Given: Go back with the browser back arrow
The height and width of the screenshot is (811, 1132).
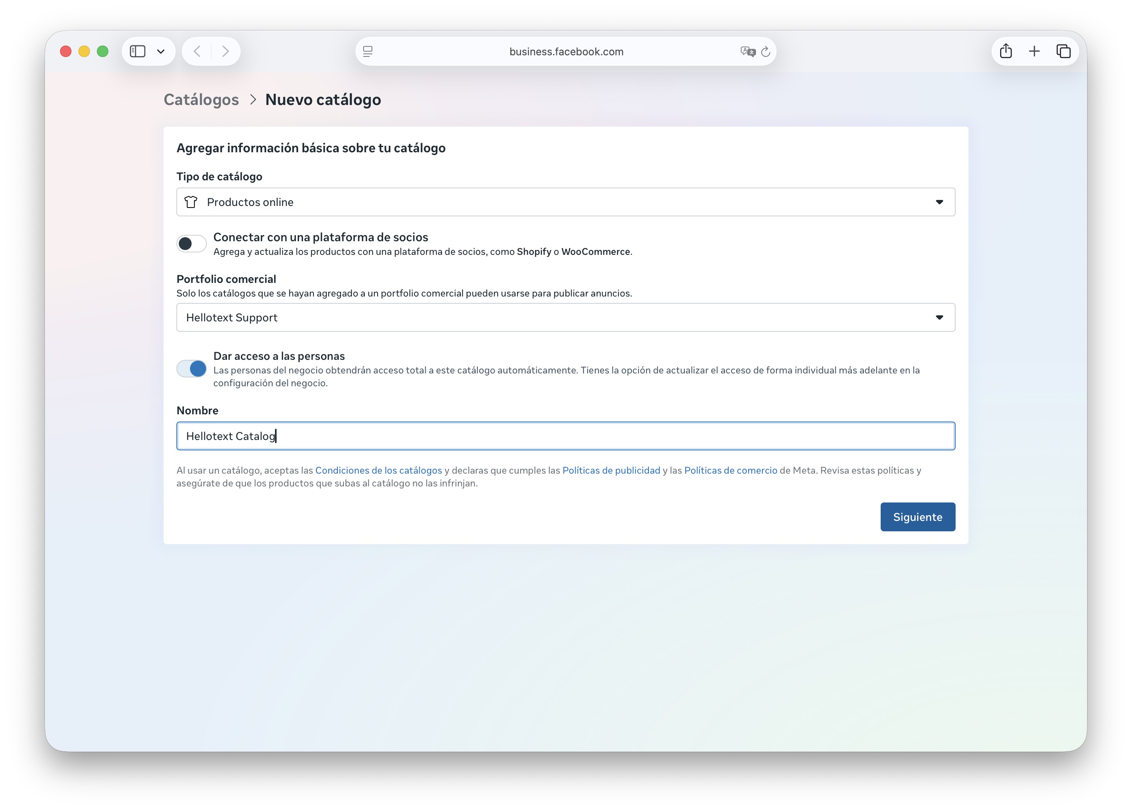Looking at the screenshot, I should [198, 51].
